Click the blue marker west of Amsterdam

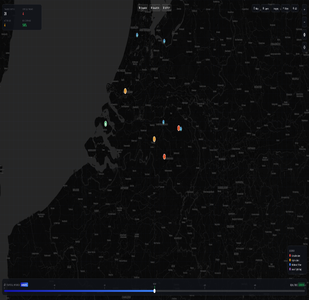(137, 35)
